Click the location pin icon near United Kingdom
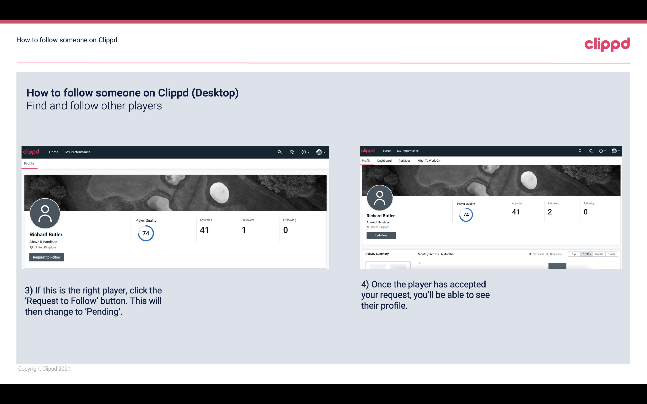The height and width of the screenshot is (404, 647). click(31, 247)
